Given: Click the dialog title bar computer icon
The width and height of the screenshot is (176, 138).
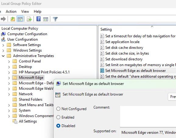Looking at the screenshot, I should pos(58,84).
